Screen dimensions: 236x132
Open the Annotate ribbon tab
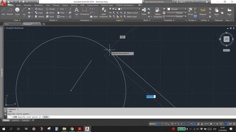tap(27, 5)
